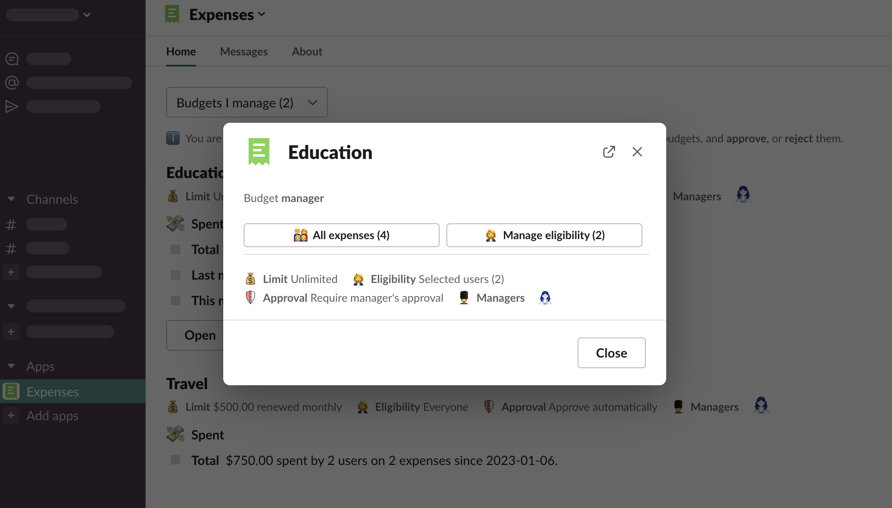Click Expenses app icon in header

172,14
